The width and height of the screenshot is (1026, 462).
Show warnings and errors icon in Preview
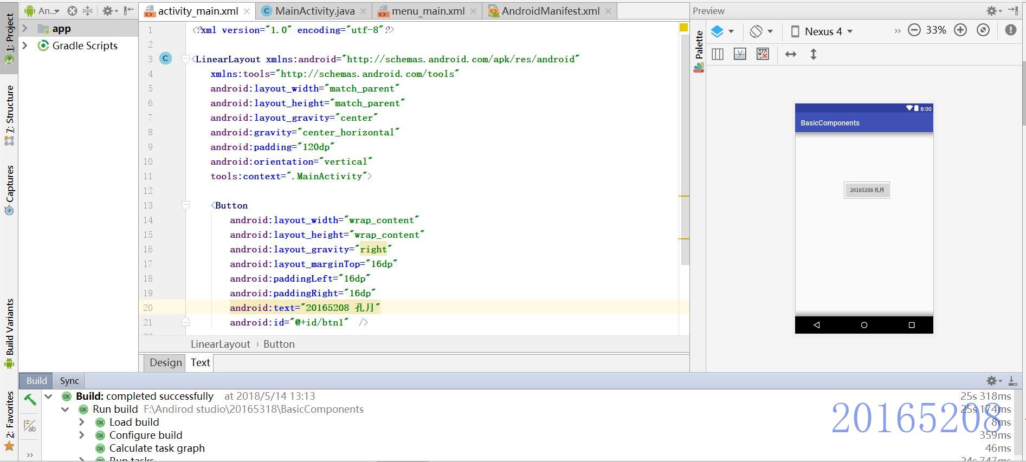click(1011, 30)
